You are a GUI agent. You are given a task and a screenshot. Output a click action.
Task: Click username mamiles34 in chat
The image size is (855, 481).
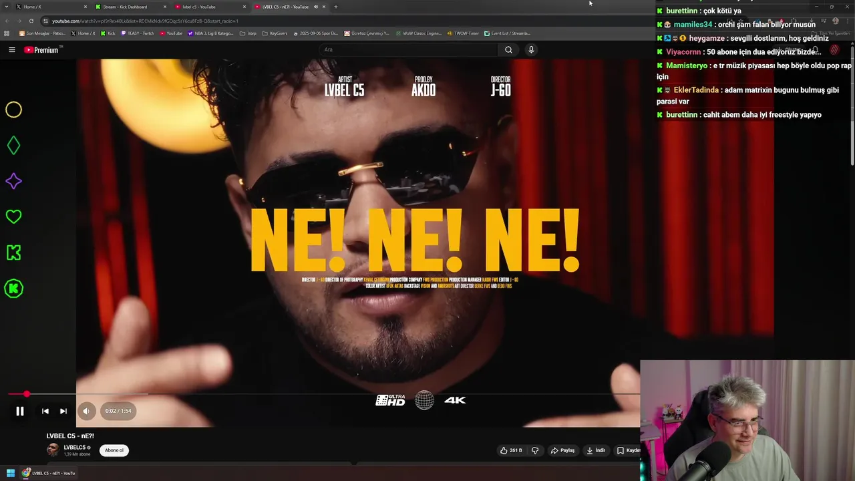[x=693, y=25]
